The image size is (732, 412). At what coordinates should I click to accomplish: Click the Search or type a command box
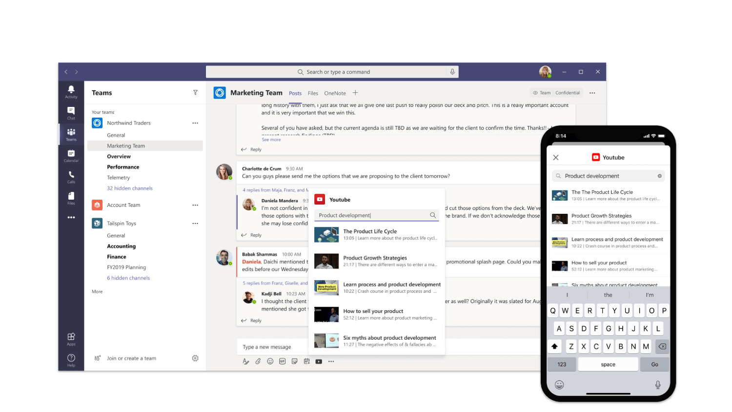(x=332, y=72)
